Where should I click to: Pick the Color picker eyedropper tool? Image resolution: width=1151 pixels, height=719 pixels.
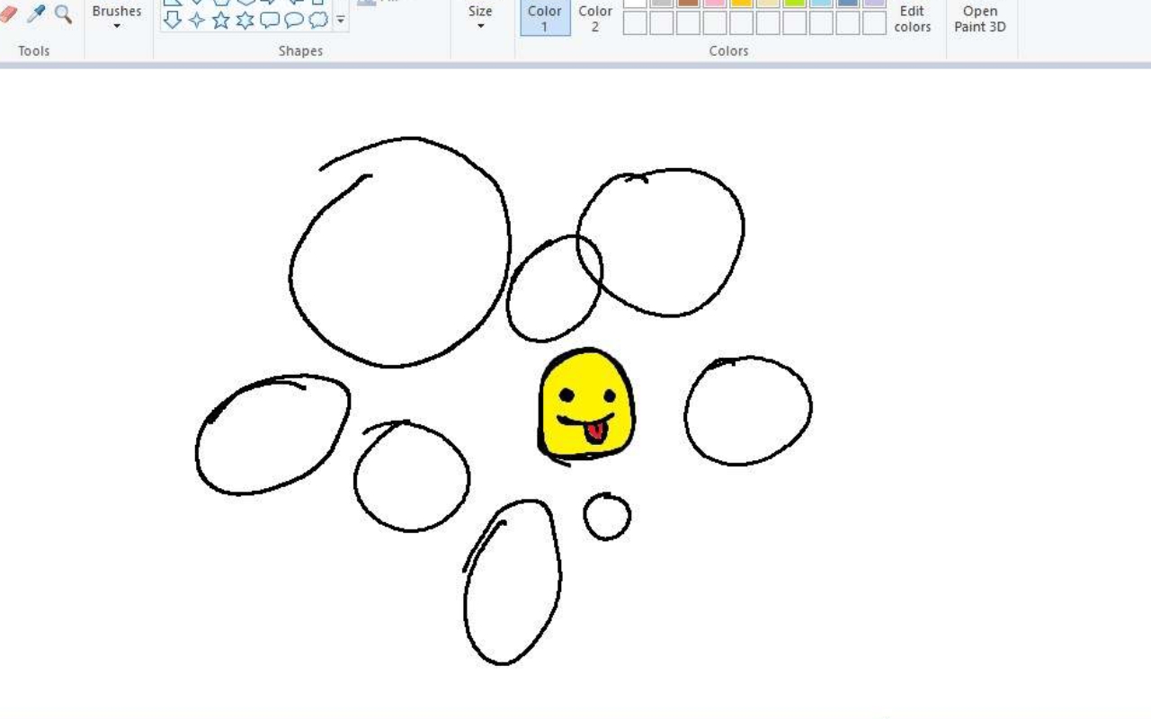coord(36,13)
